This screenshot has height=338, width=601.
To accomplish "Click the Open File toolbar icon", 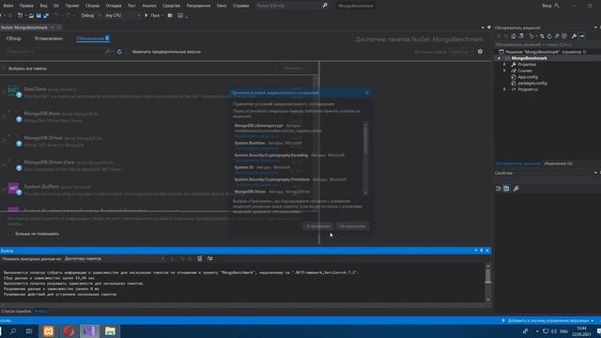I will pyautogui.click(x=31, y=16).
